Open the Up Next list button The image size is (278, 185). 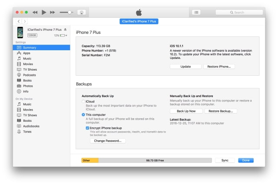point(196,13)
